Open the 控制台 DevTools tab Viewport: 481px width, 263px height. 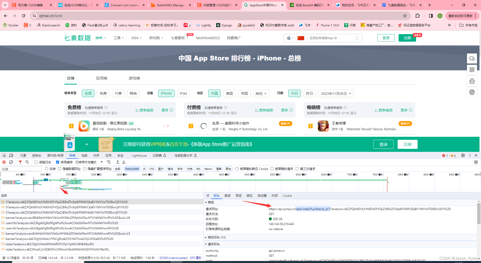(x=37, y=155)
